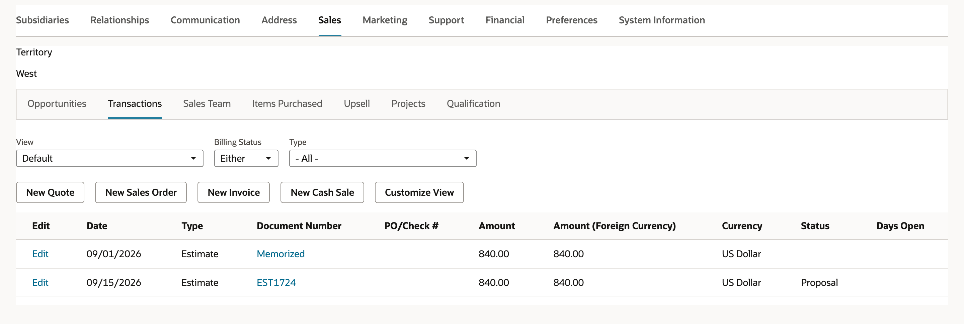Screen dimensions: 964x324
Task: Expand the View dropdown set to Default
Action: 110,158
